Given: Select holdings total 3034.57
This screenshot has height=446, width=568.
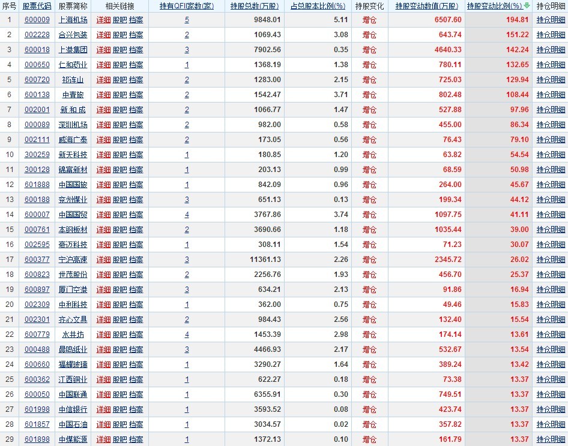Looking at the screenshot, I should point(267,424).
